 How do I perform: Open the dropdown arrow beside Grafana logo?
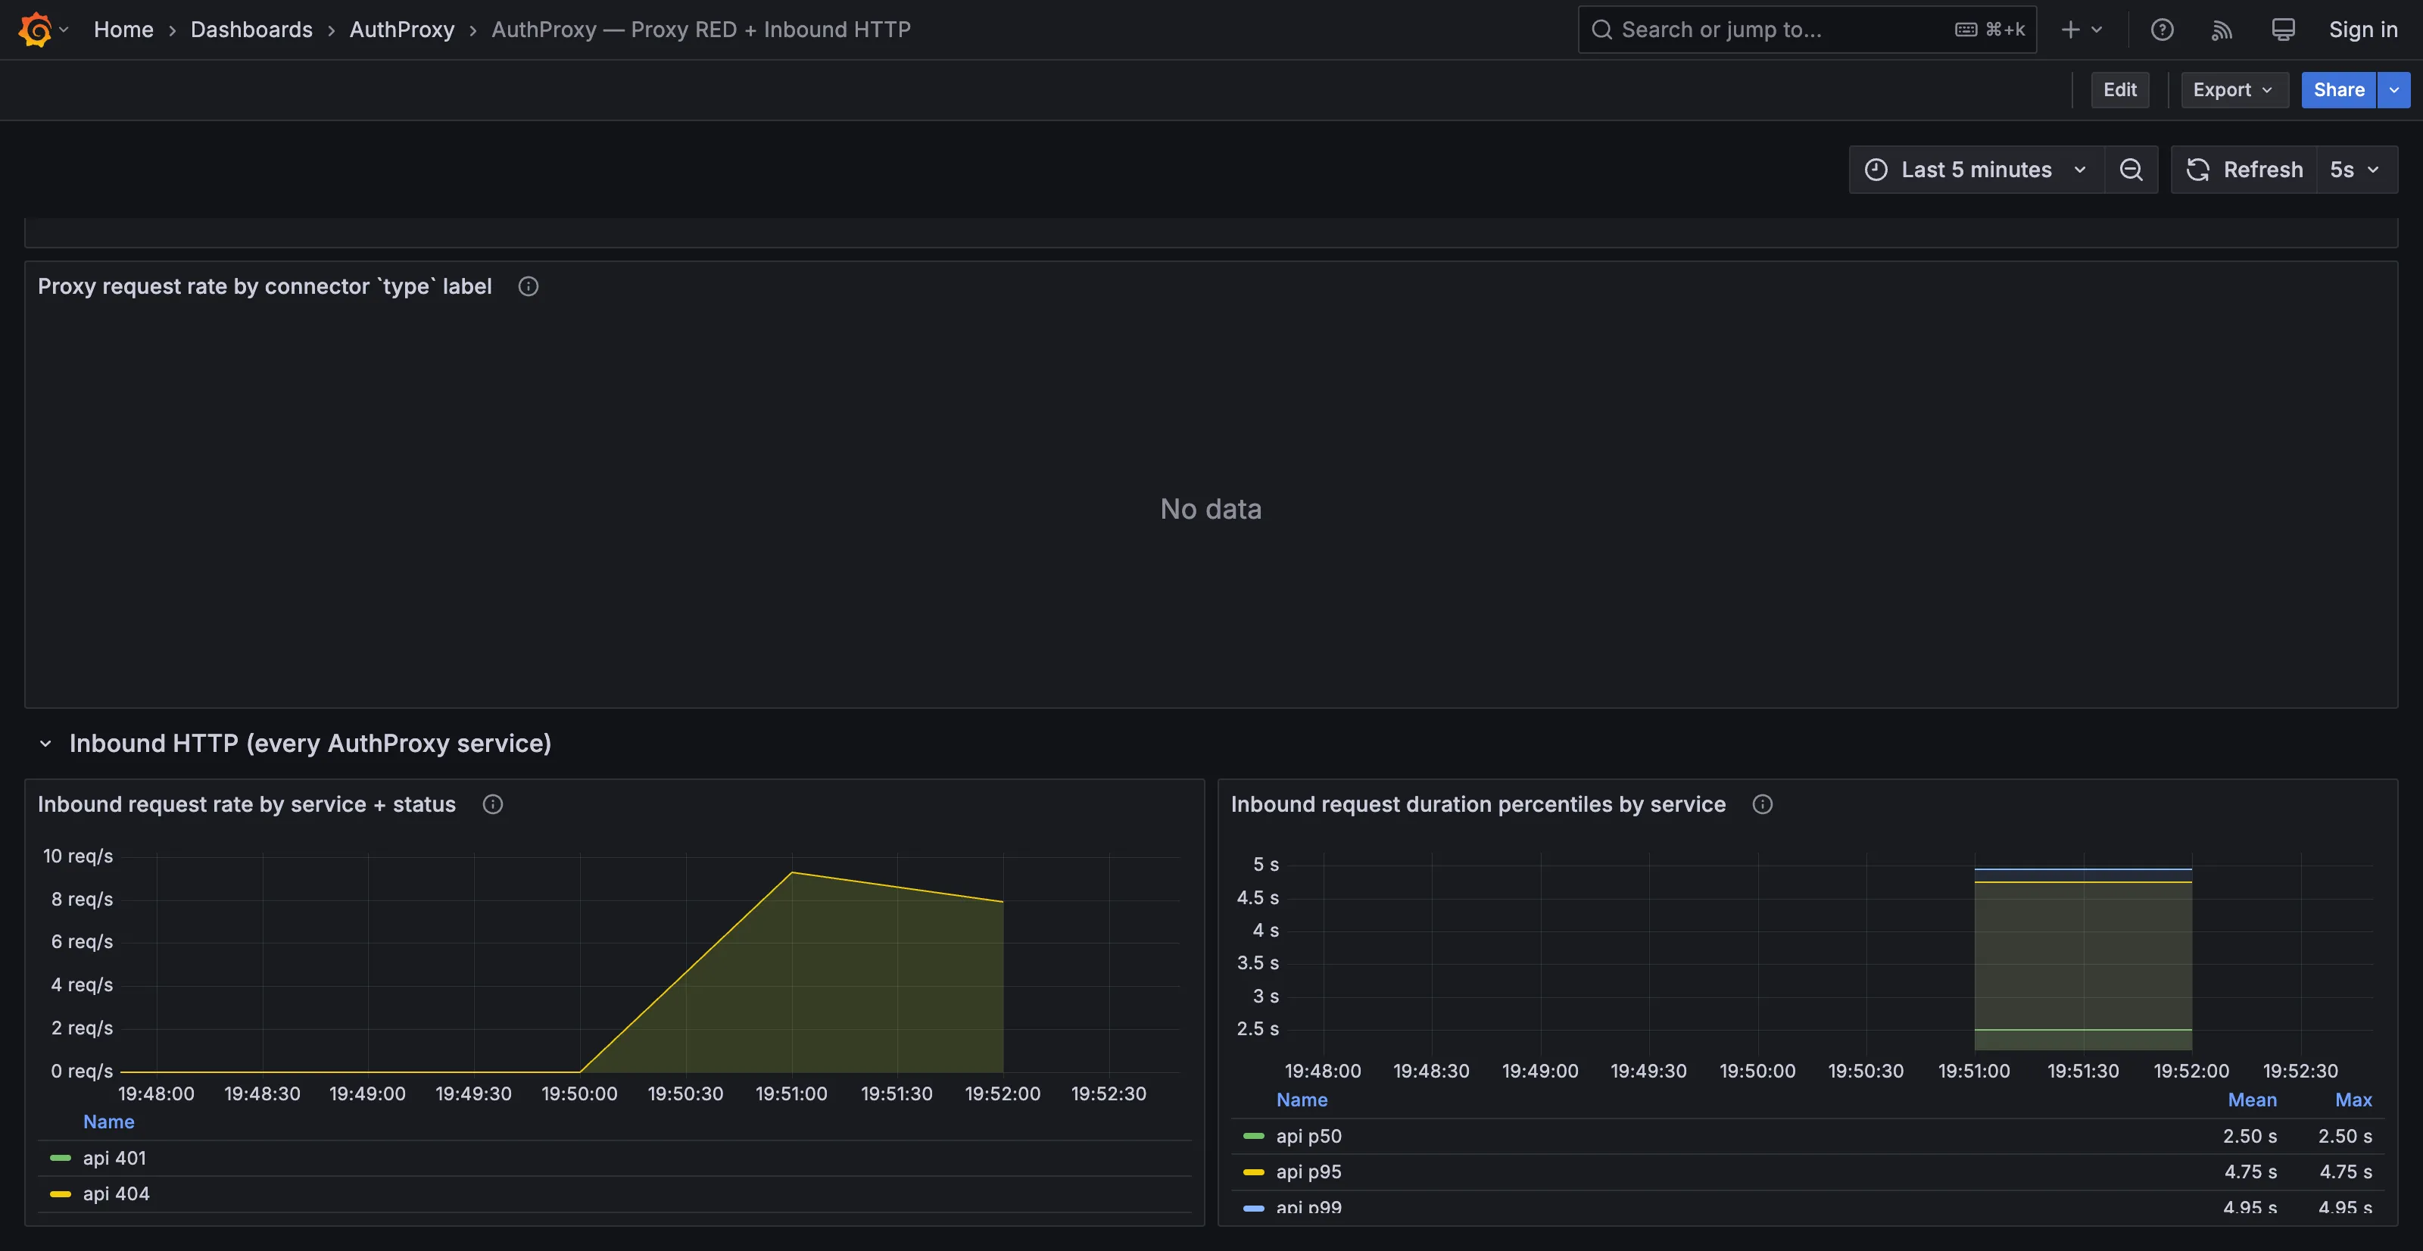point(64,30)
